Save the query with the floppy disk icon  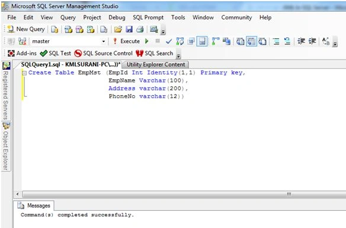129,29
